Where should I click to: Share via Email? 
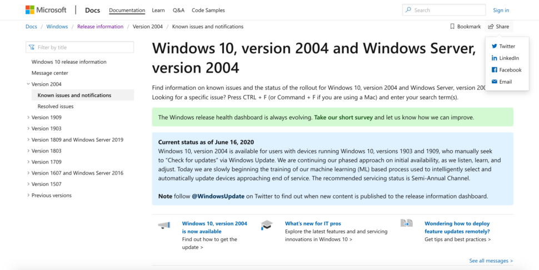[502, 81]
